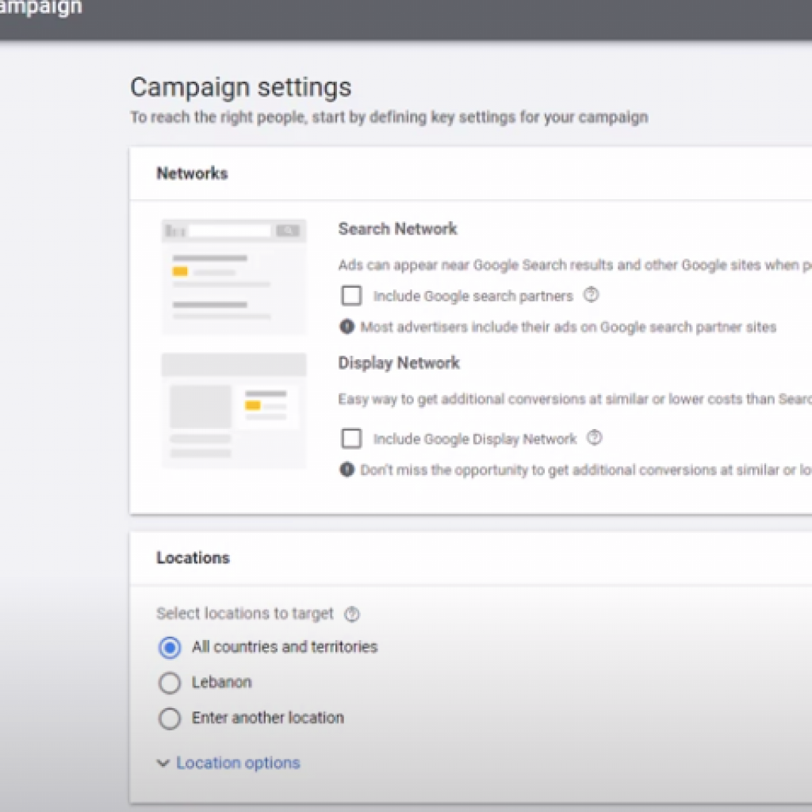
Task: Click the Search Network preview thumbnail
Action: click(233, 274)
